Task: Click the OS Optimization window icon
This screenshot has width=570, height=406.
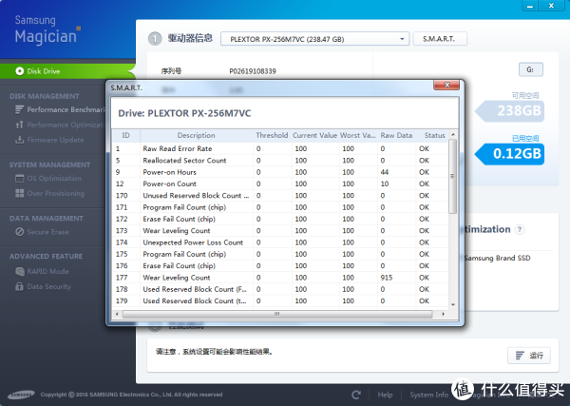Action: [20, 178]
